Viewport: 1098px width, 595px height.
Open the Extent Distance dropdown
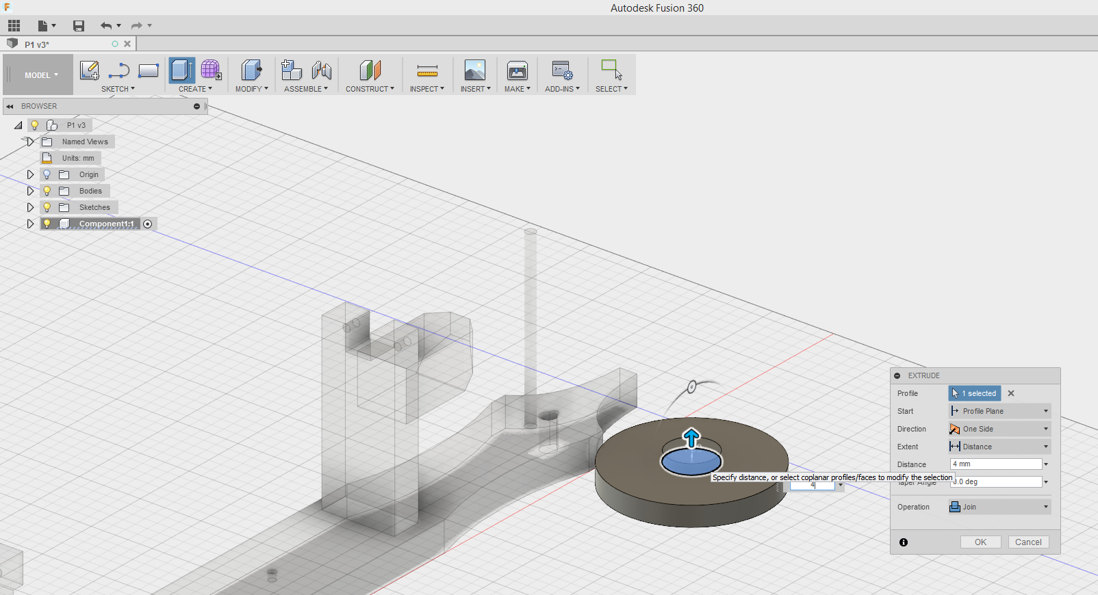coord(999,447)
